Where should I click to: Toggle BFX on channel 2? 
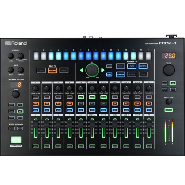point(47,104)
